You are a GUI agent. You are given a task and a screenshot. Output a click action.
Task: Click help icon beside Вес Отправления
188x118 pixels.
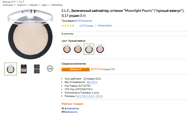88,82
